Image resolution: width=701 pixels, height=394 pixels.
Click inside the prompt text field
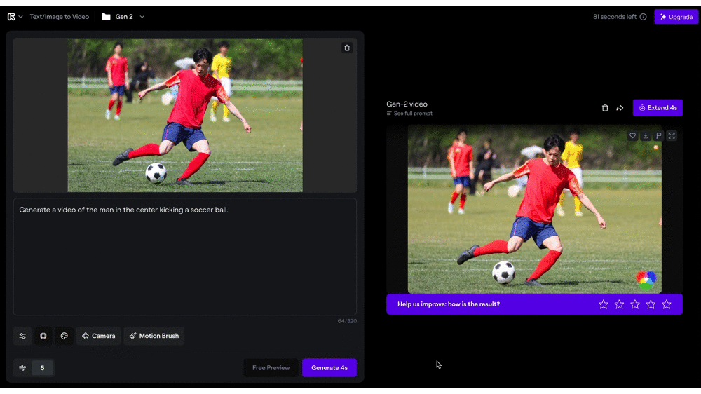pyautogui.click(x=184, y=257)
